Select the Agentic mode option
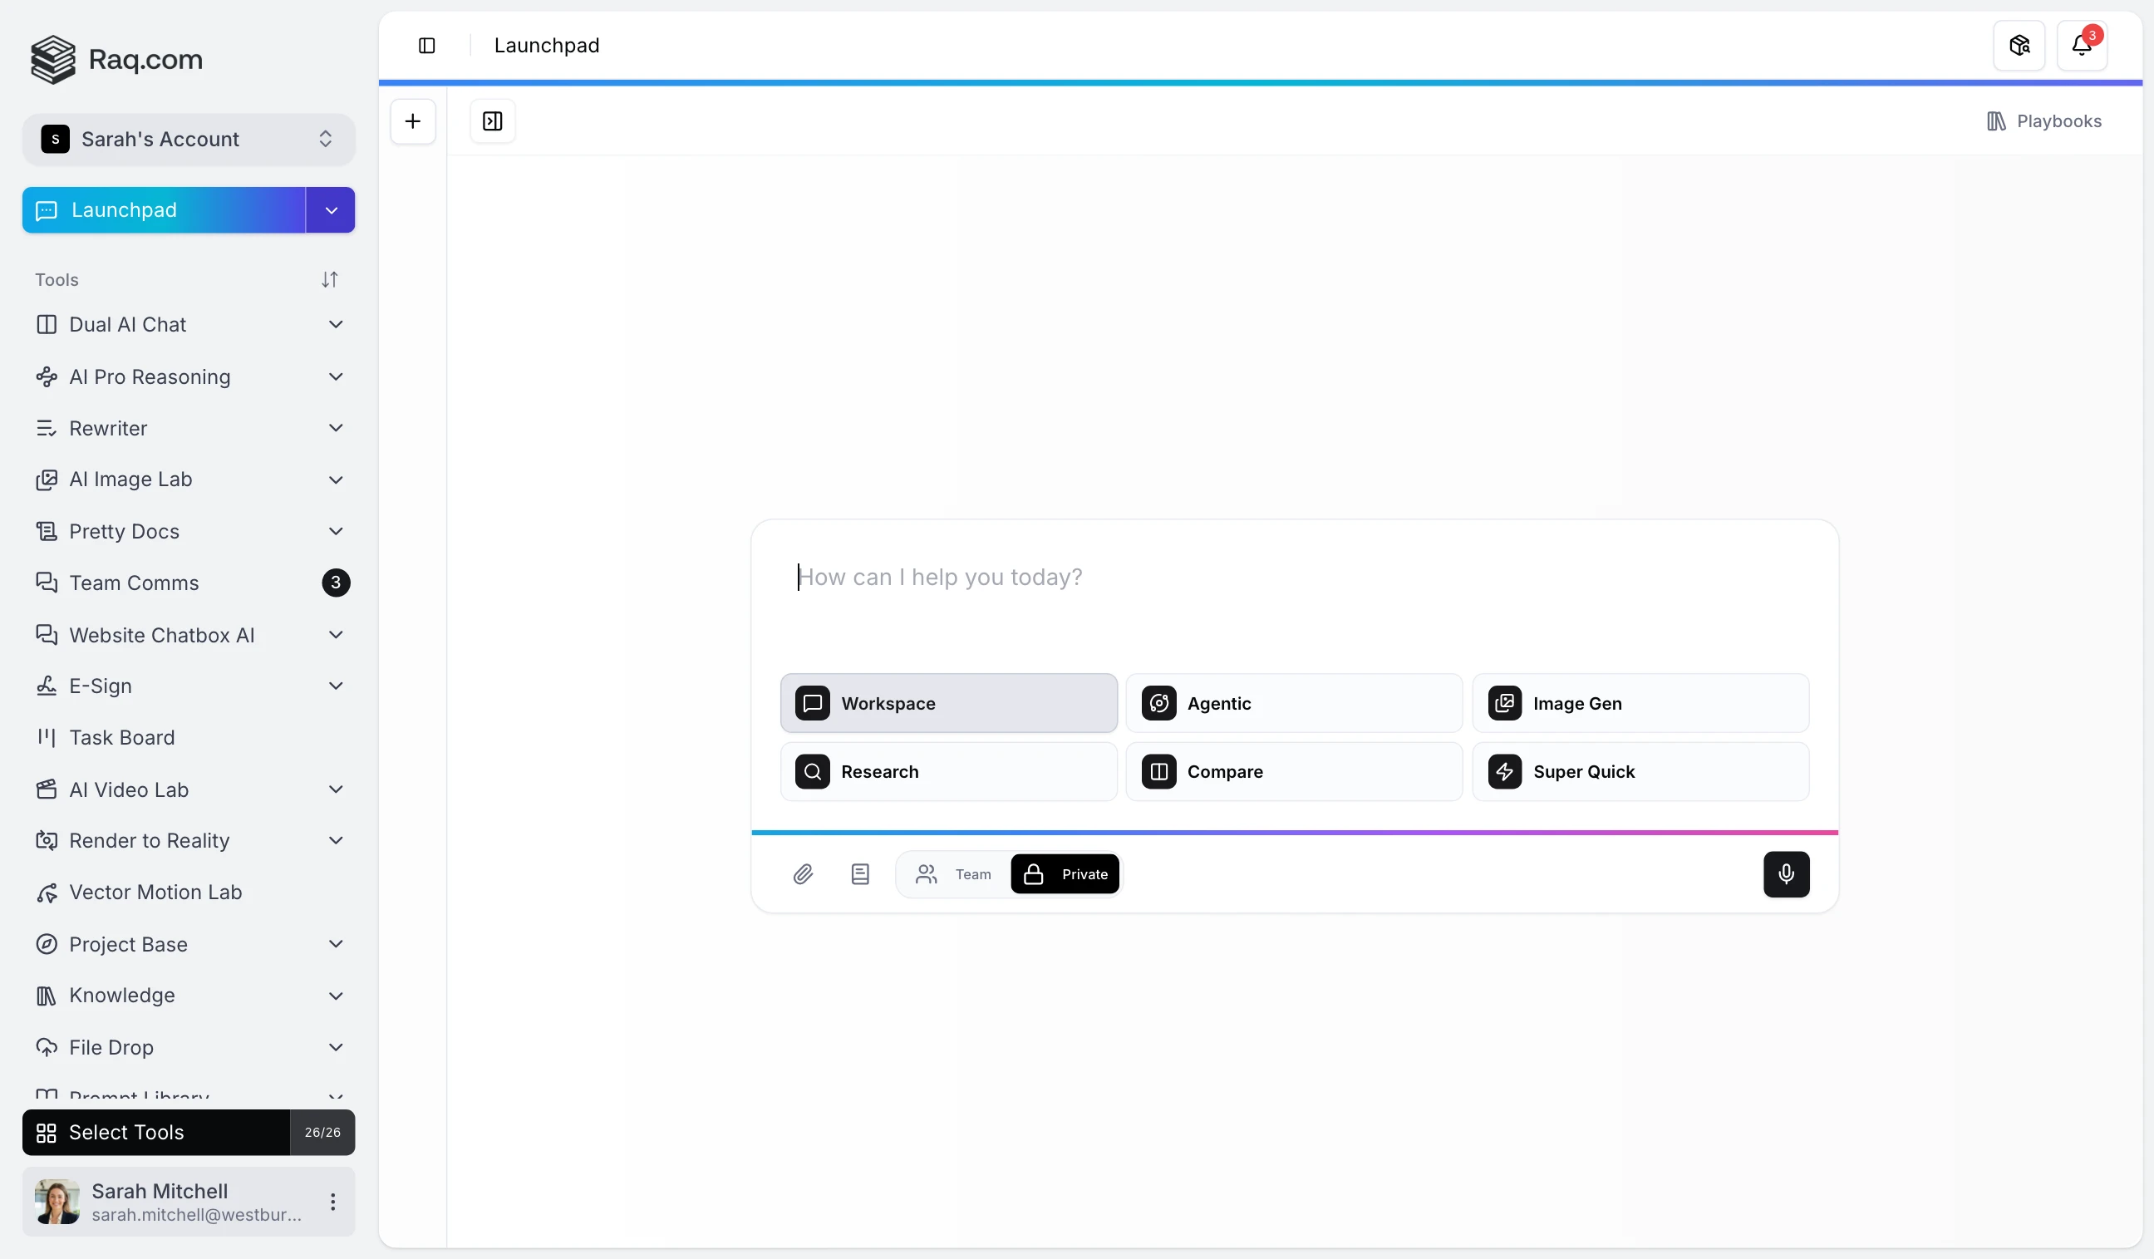 pos(1293,703)
